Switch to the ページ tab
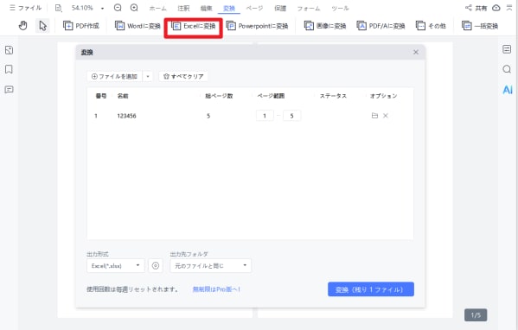518x330 pixels. pyautogui.click(x=254, y=9)
